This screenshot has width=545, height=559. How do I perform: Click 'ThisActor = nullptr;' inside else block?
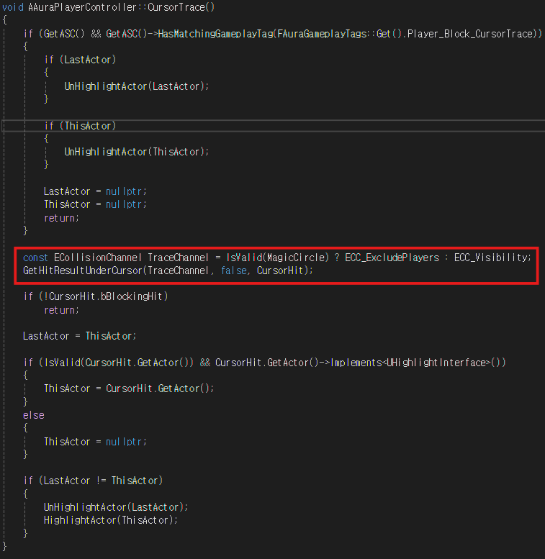click(95, 442)
